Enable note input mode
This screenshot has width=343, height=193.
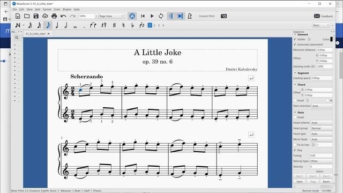pos(18,25)
